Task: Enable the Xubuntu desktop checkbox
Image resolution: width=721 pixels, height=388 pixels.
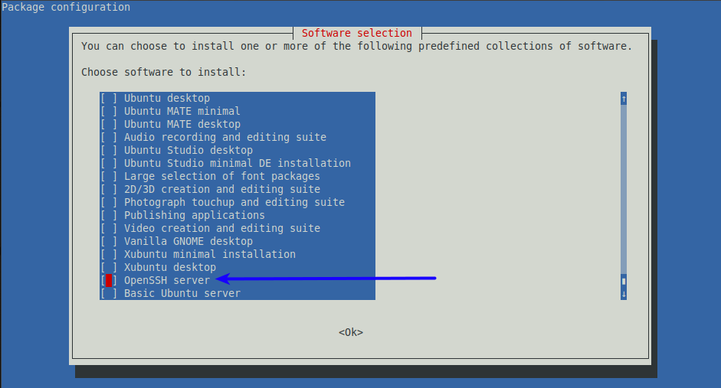Action: click(109, 267)
